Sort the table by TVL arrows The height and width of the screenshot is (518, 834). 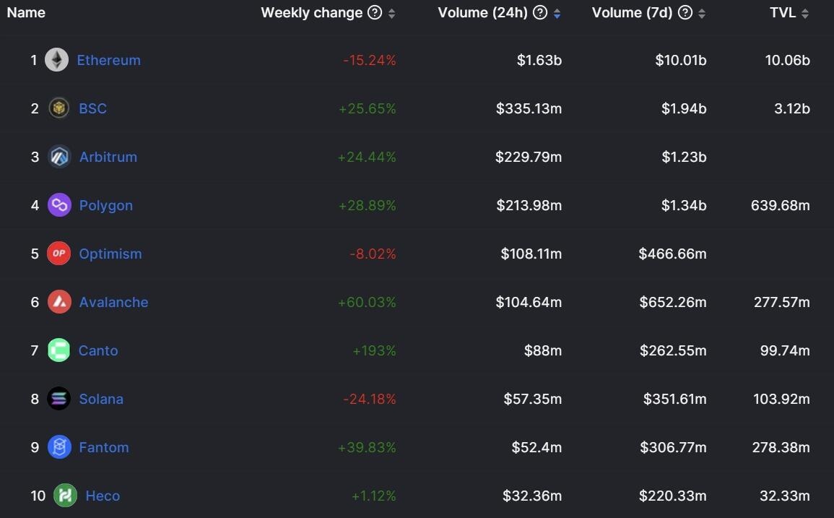tap(805, 13)
